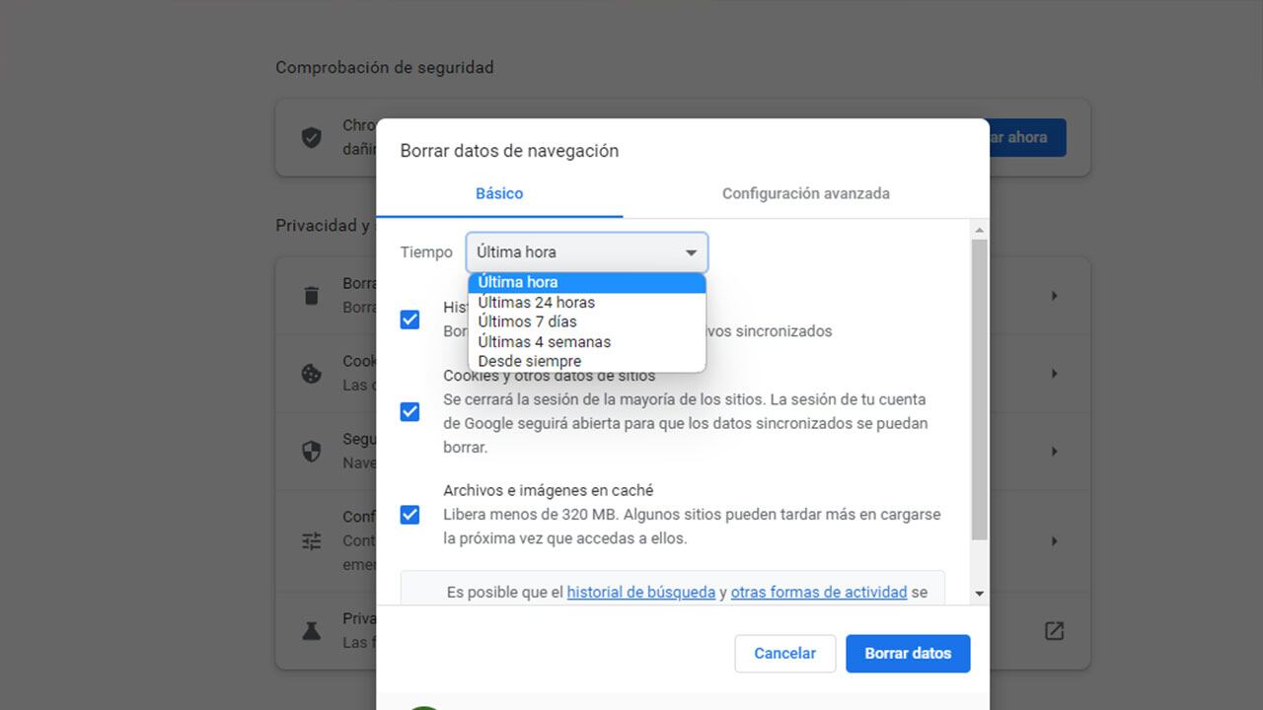Disable Cookies y otros datos de sitios
The image size is (1263, 710).
pyautogui.click(x=409, y=411)
